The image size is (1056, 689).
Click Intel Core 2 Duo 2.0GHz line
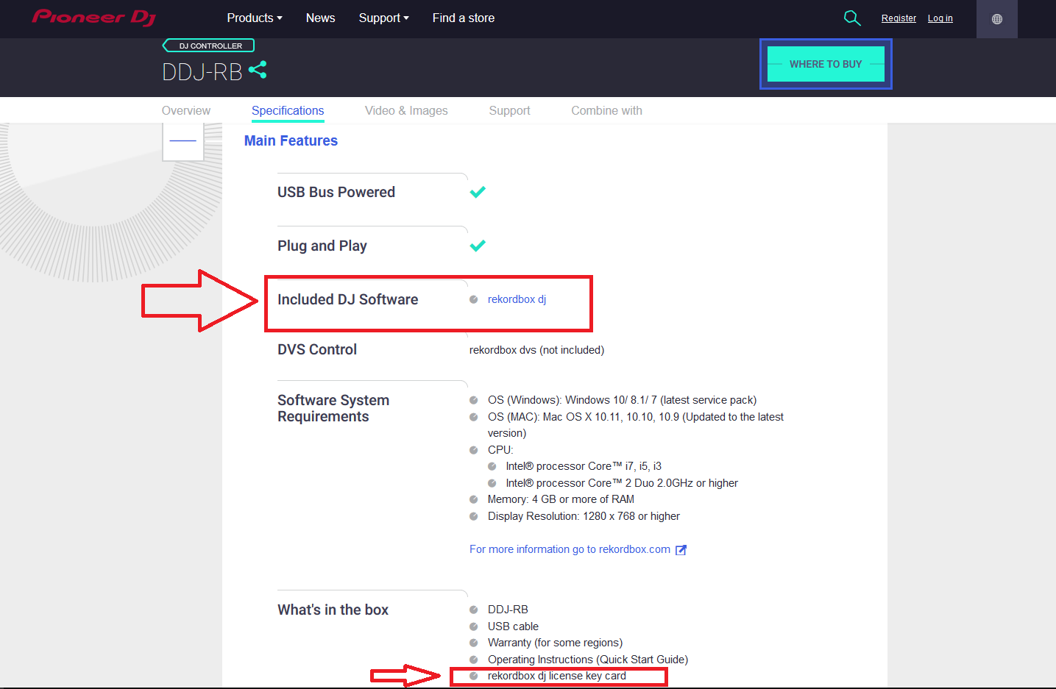622,483
